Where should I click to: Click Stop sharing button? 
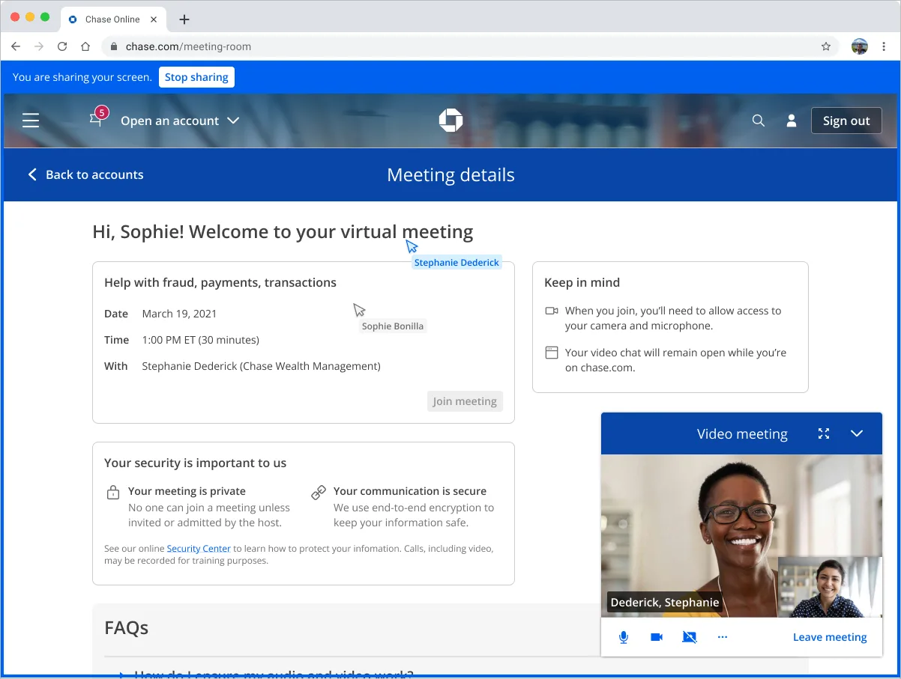(196, 77)
